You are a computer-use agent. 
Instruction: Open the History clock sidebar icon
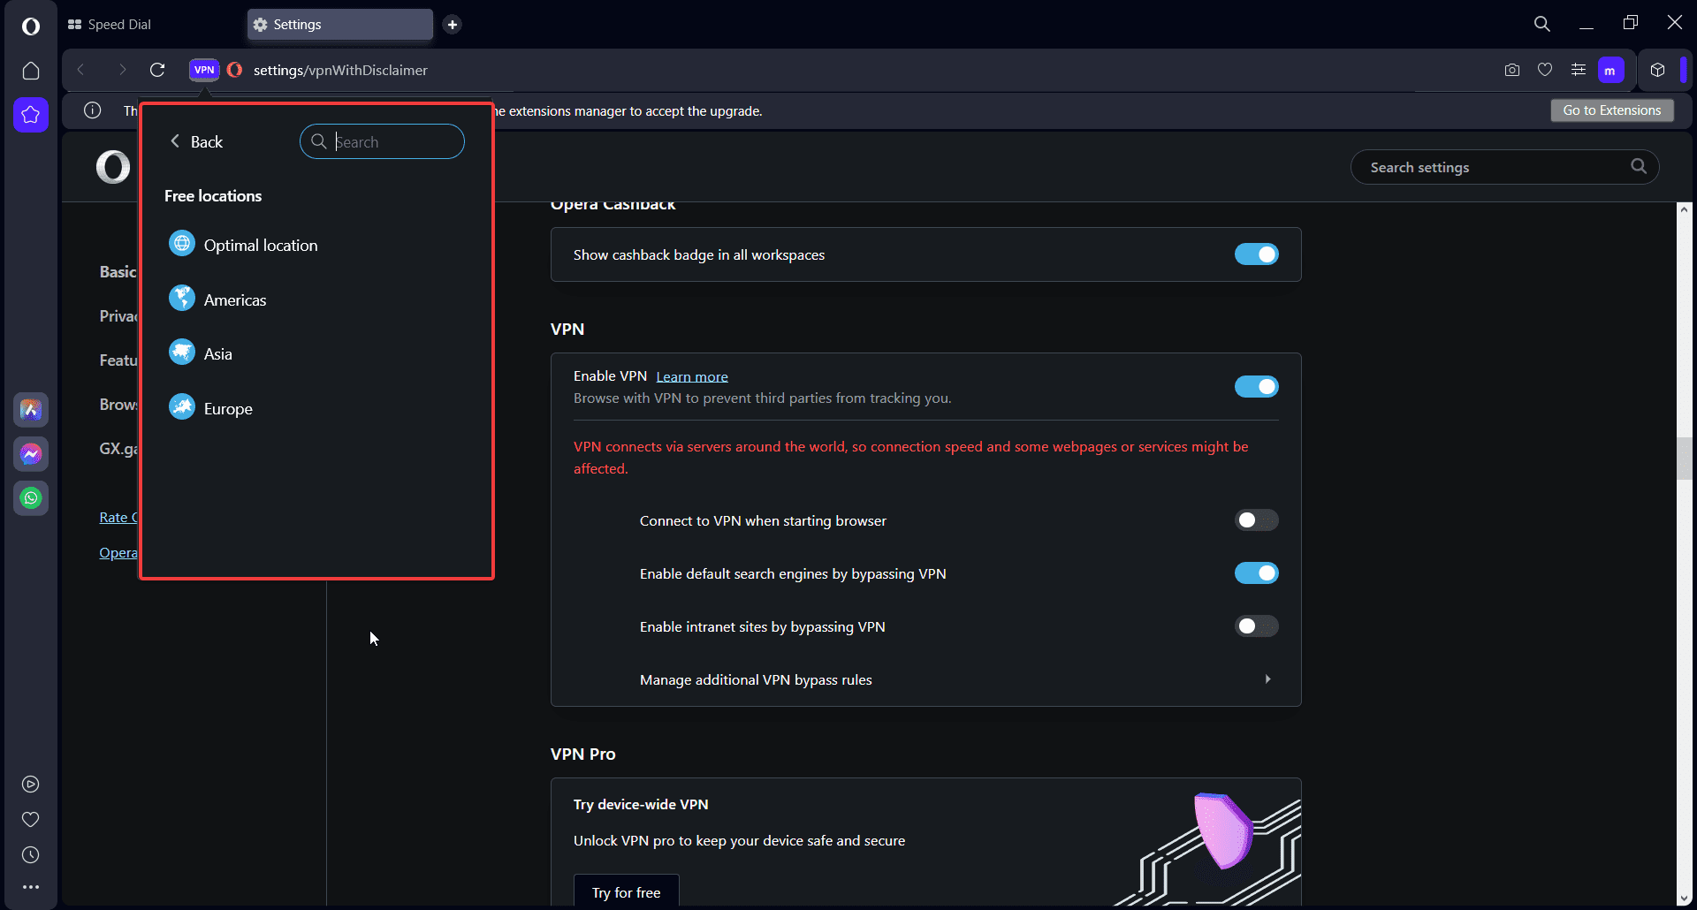click(31, 855)
